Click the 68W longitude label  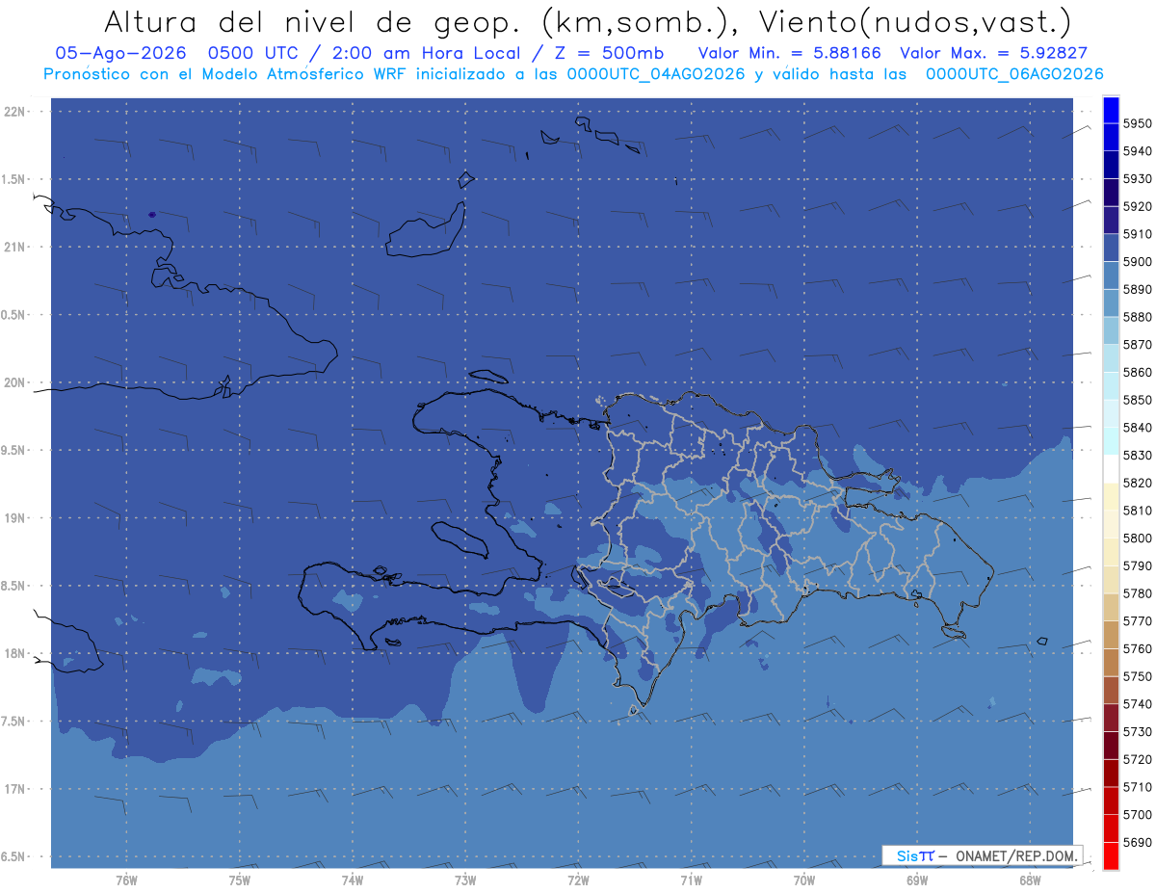pyautogui.click(x=1030, y=880)
